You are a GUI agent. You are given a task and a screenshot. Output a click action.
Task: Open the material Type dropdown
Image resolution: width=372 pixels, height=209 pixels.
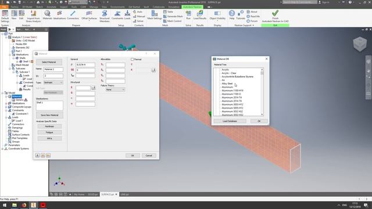53,82
